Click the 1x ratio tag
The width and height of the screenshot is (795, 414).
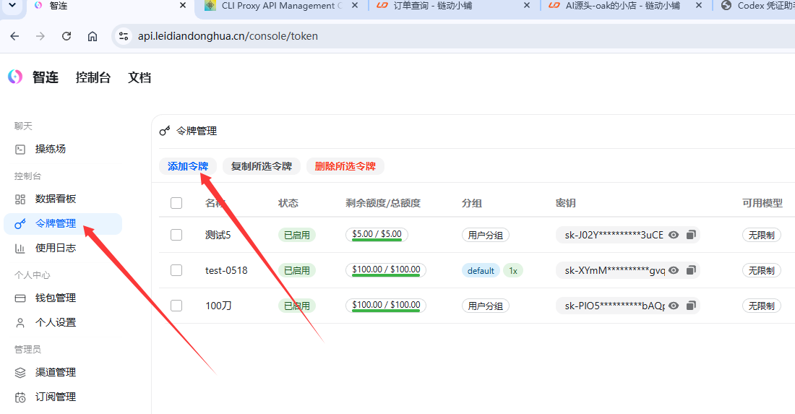[513, 271]
